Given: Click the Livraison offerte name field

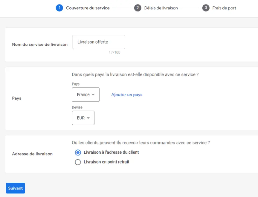Looking at the screenshot, I should (99, 42).
